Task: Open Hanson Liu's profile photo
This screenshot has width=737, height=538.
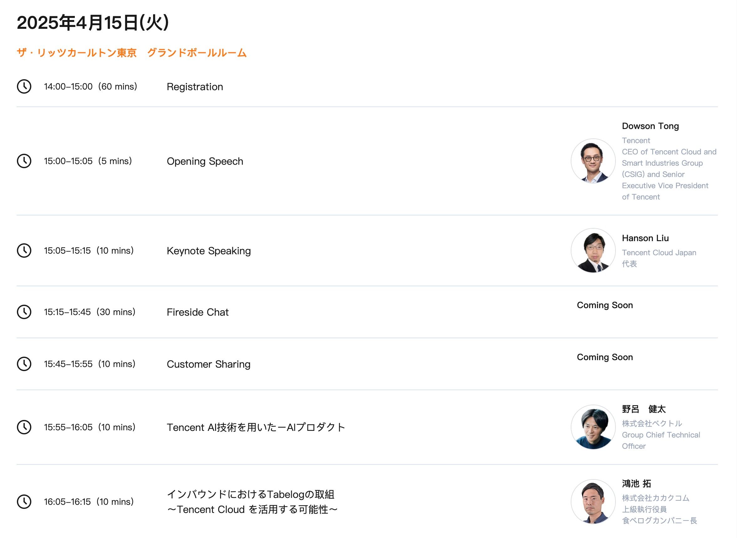Action: point(593,251)
